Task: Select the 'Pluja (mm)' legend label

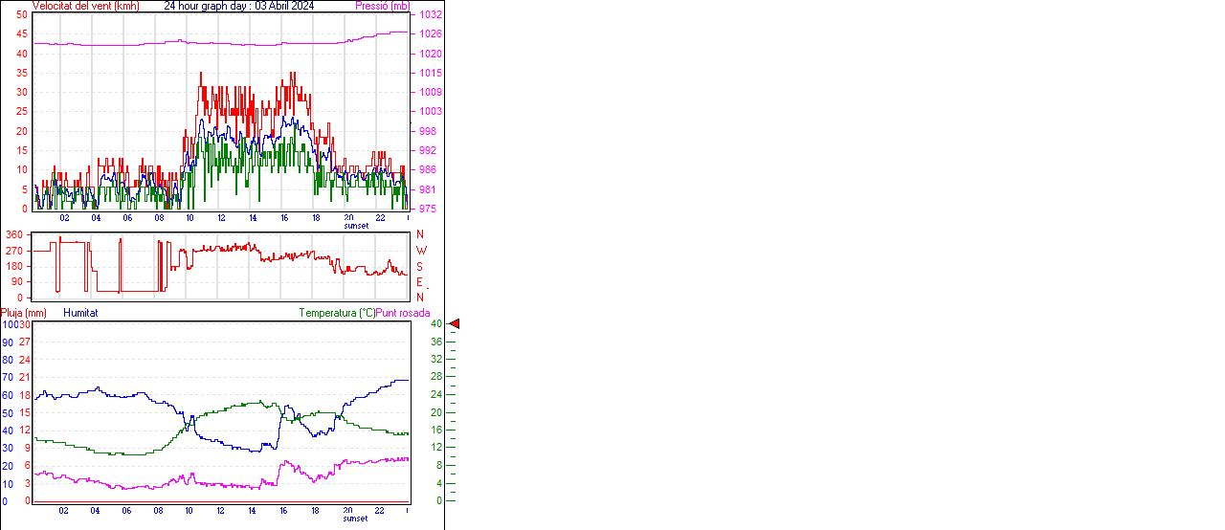Action: pos(23,313)
